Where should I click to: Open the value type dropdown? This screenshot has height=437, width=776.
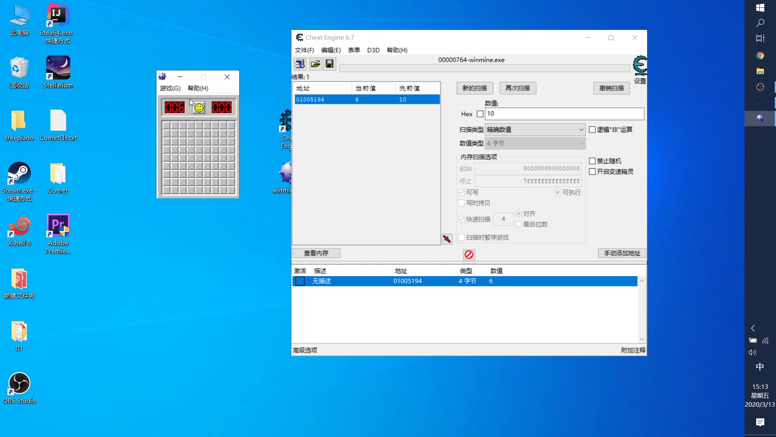click(535, 144)
